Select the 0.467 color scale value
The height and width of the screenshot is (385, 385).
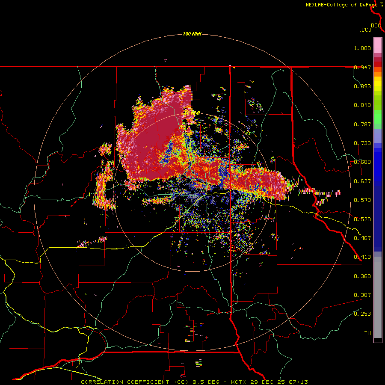(362, 238)
